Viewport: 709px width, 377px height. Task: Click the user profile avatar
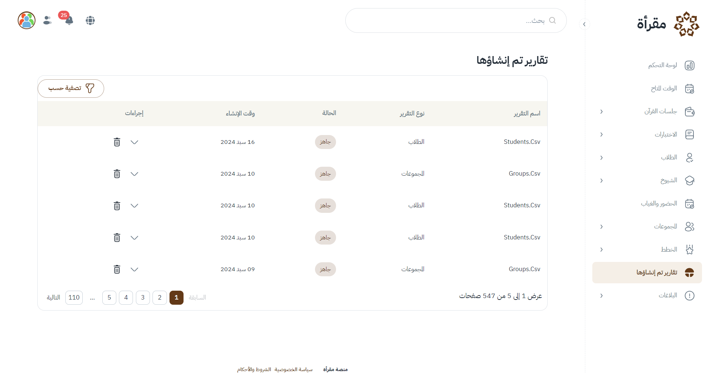click(x=27, y=20)
